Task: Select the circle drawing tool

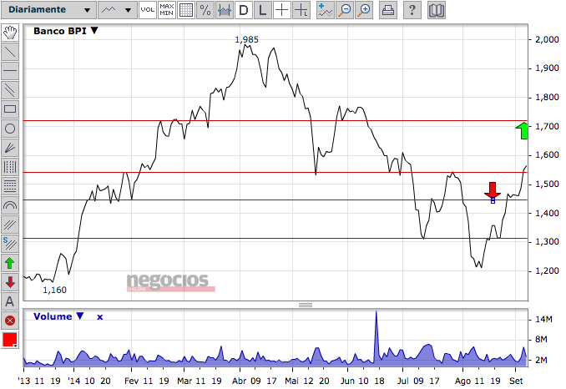Action: (10, 129)
